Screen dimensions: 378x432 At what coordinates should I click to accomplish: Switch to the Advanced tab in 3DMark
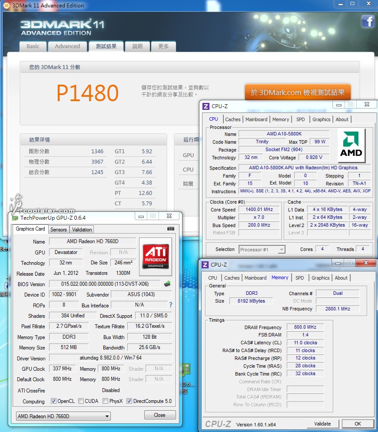tap(67, 46)
